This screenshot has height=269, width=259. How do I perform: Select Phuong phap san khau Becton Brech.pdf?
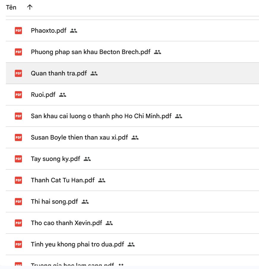[x=90, y=52]
